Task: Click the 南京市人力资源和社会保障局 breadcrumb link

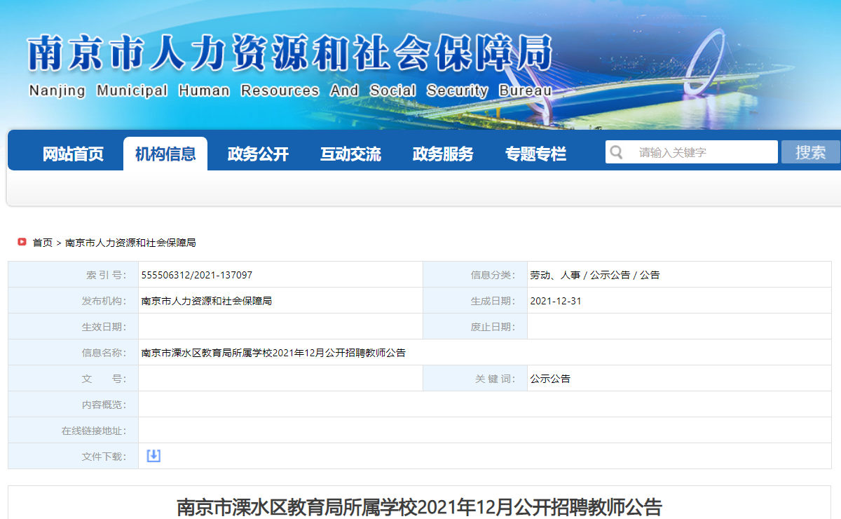Action: coord(130,243)
